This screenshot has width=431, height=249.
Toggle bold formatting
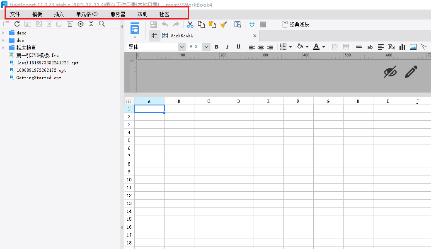pos(217,47)
